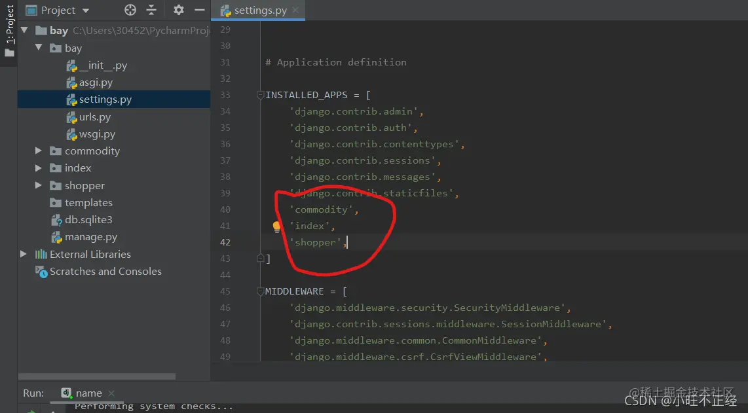
Task: Open the Project view dropdown
Action: pyautogui.click(x=86, y=10)
